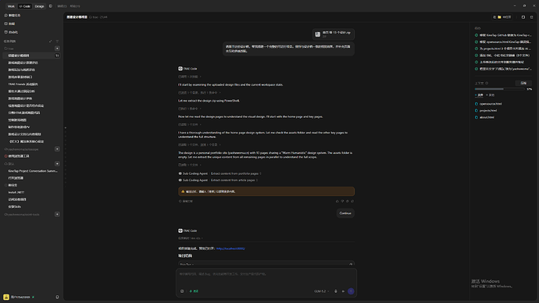Click the icon between microphone and send
The height and width of the screenshot is (303, 539).
(343, 291)
